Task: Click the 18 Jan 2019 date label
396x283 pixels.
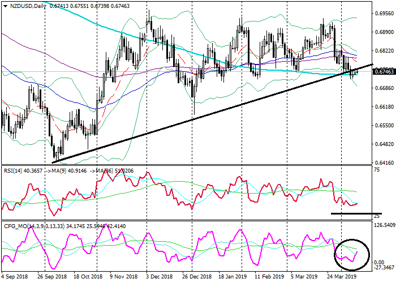Action: (234, 277)
